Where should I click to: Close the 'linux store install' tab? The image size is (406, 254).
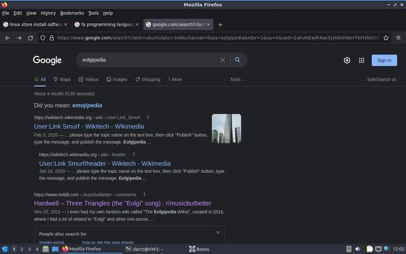point(66,24)
